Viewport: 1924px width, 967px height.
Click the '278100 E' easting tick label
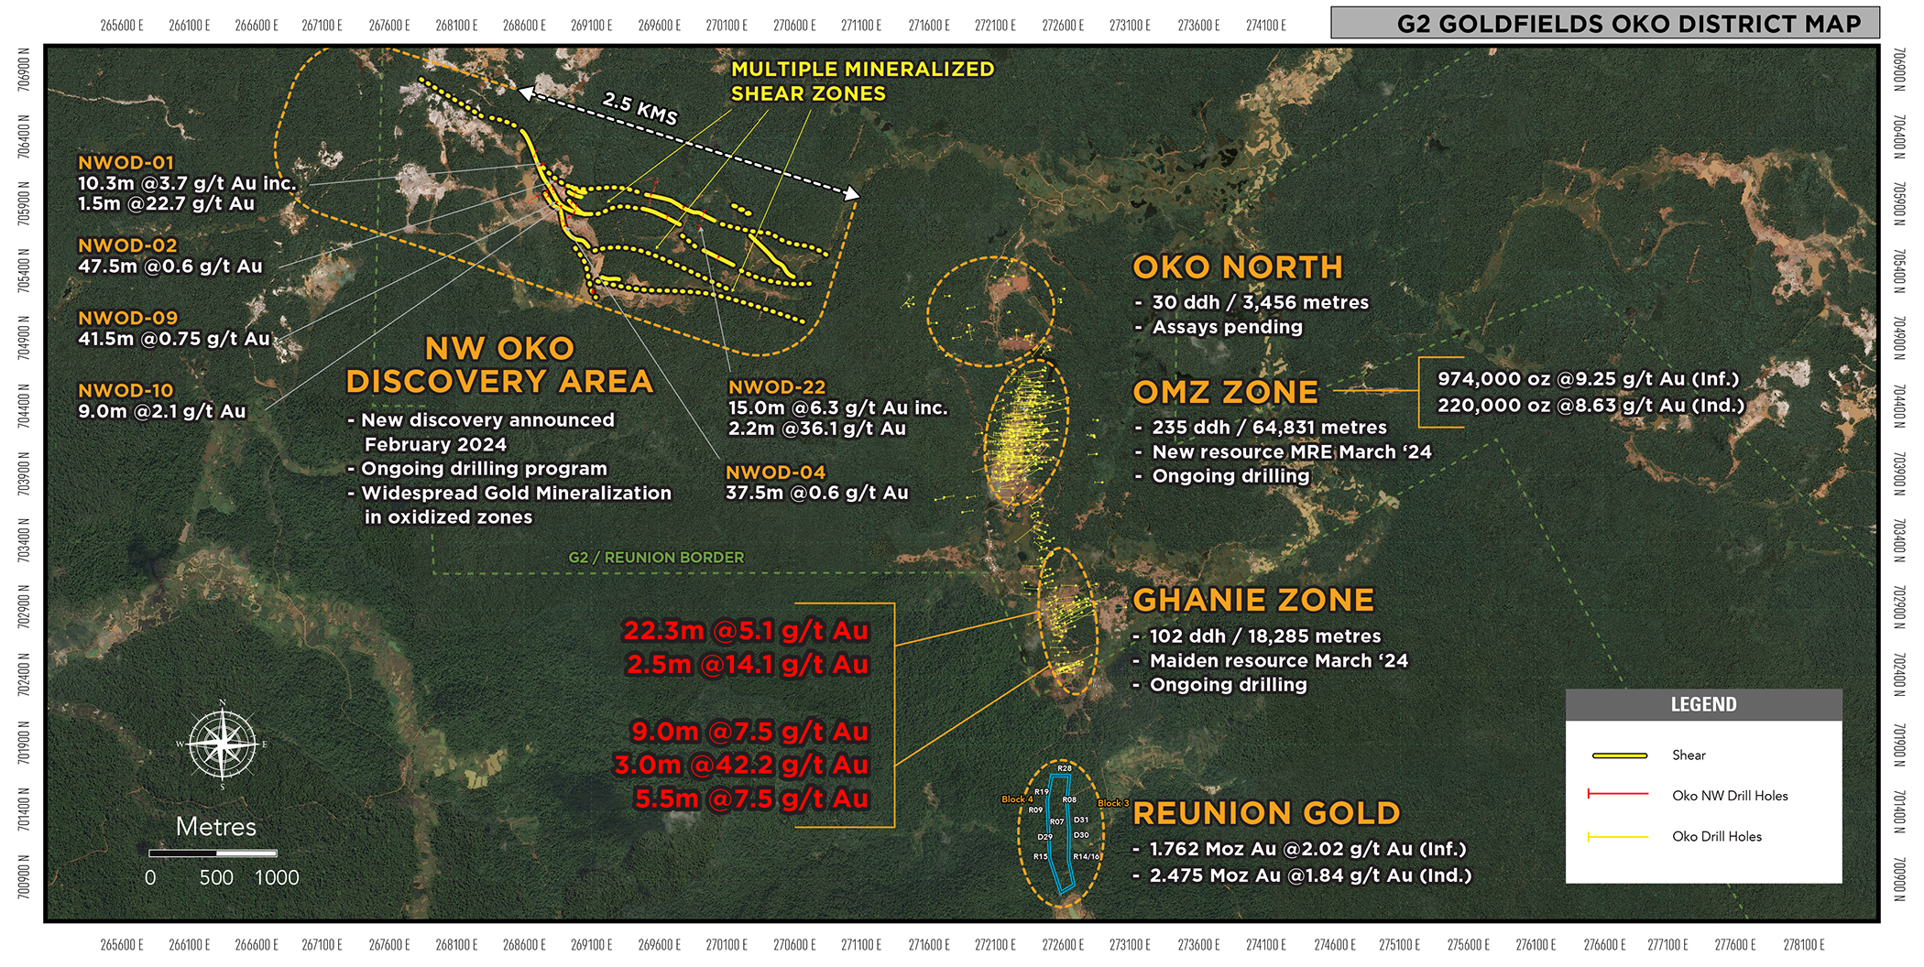click(1804, 944)
